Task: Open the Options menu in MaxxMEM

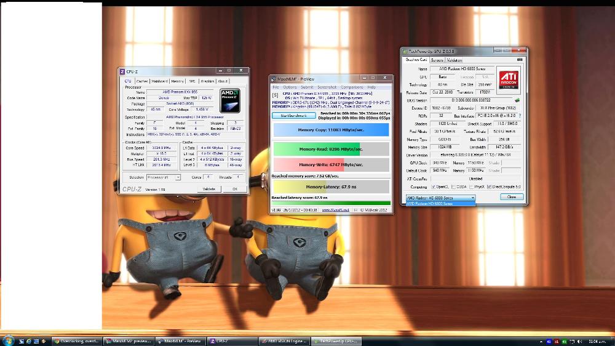Action: point(290,87)
